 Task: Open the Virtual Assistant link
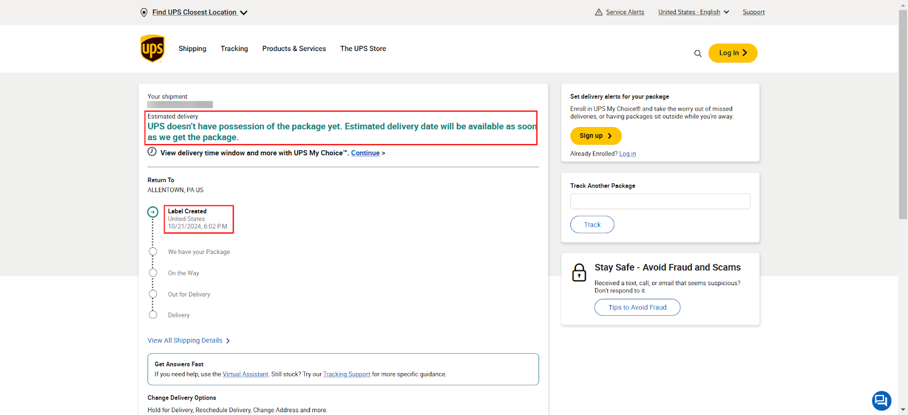tap(245, 374)
